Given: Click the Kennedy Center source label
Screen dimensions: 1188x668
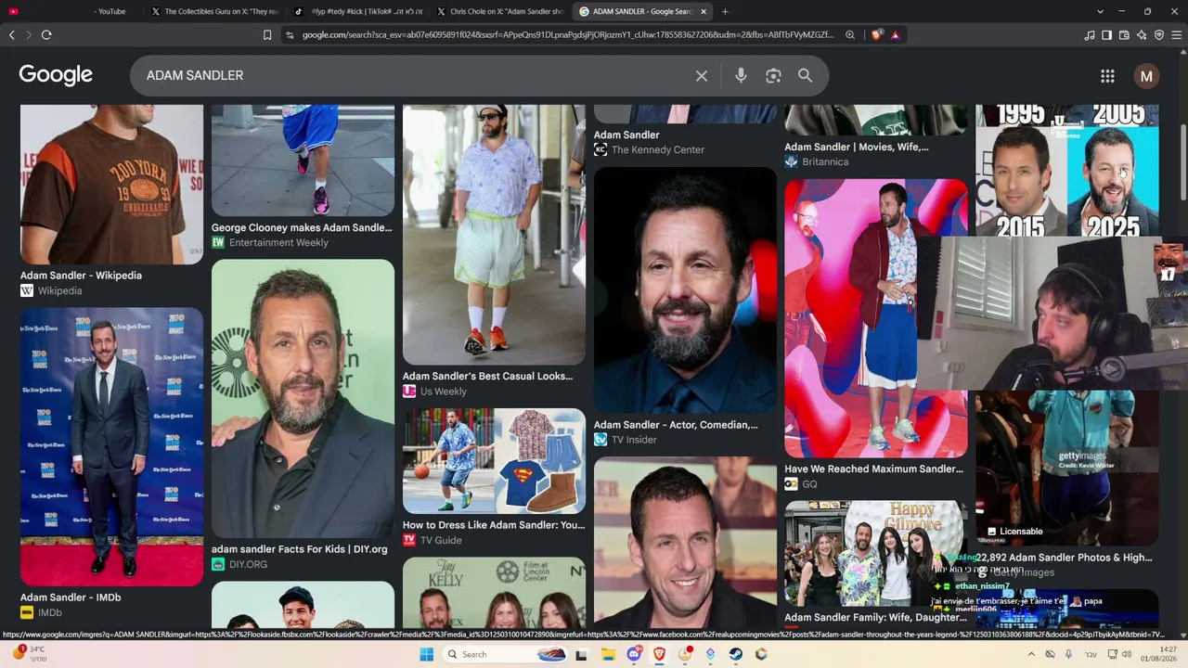Looking at the screenshot, I should (x=658, y=149).
